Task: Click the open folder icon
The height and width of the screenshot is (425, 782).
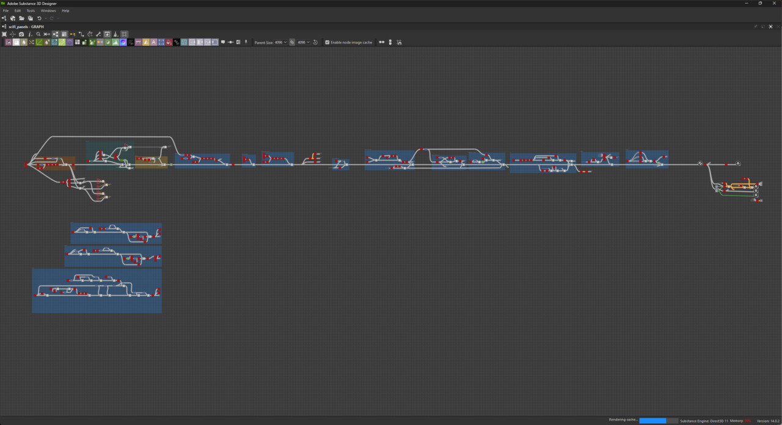Action: [x=21, y=18]
